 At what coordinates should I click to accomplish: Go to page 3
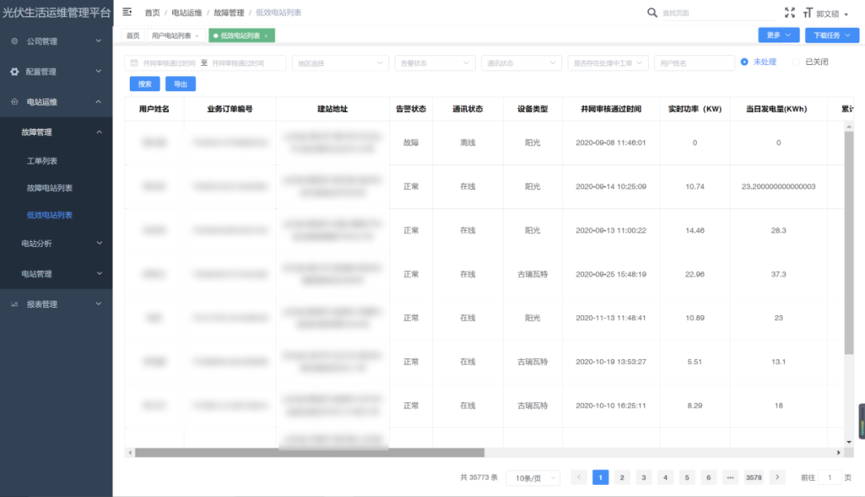tap(643, 477)
